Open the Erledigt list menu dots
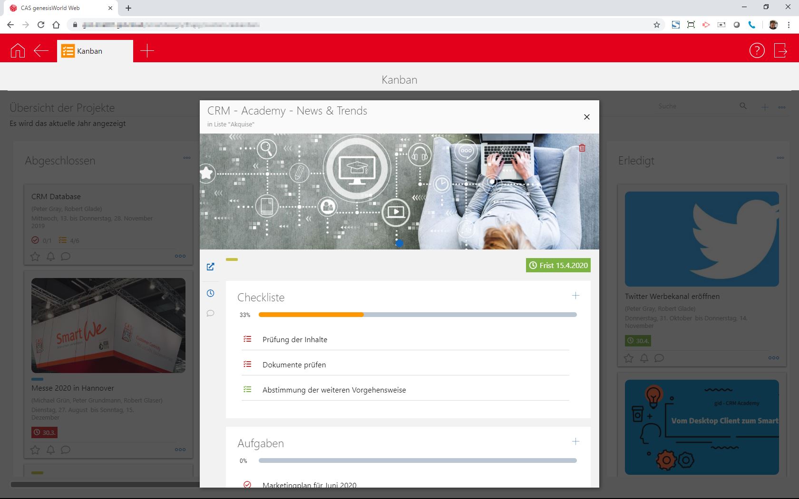The width and height of the screenshot is (799, 499). (x=780, y=158)
